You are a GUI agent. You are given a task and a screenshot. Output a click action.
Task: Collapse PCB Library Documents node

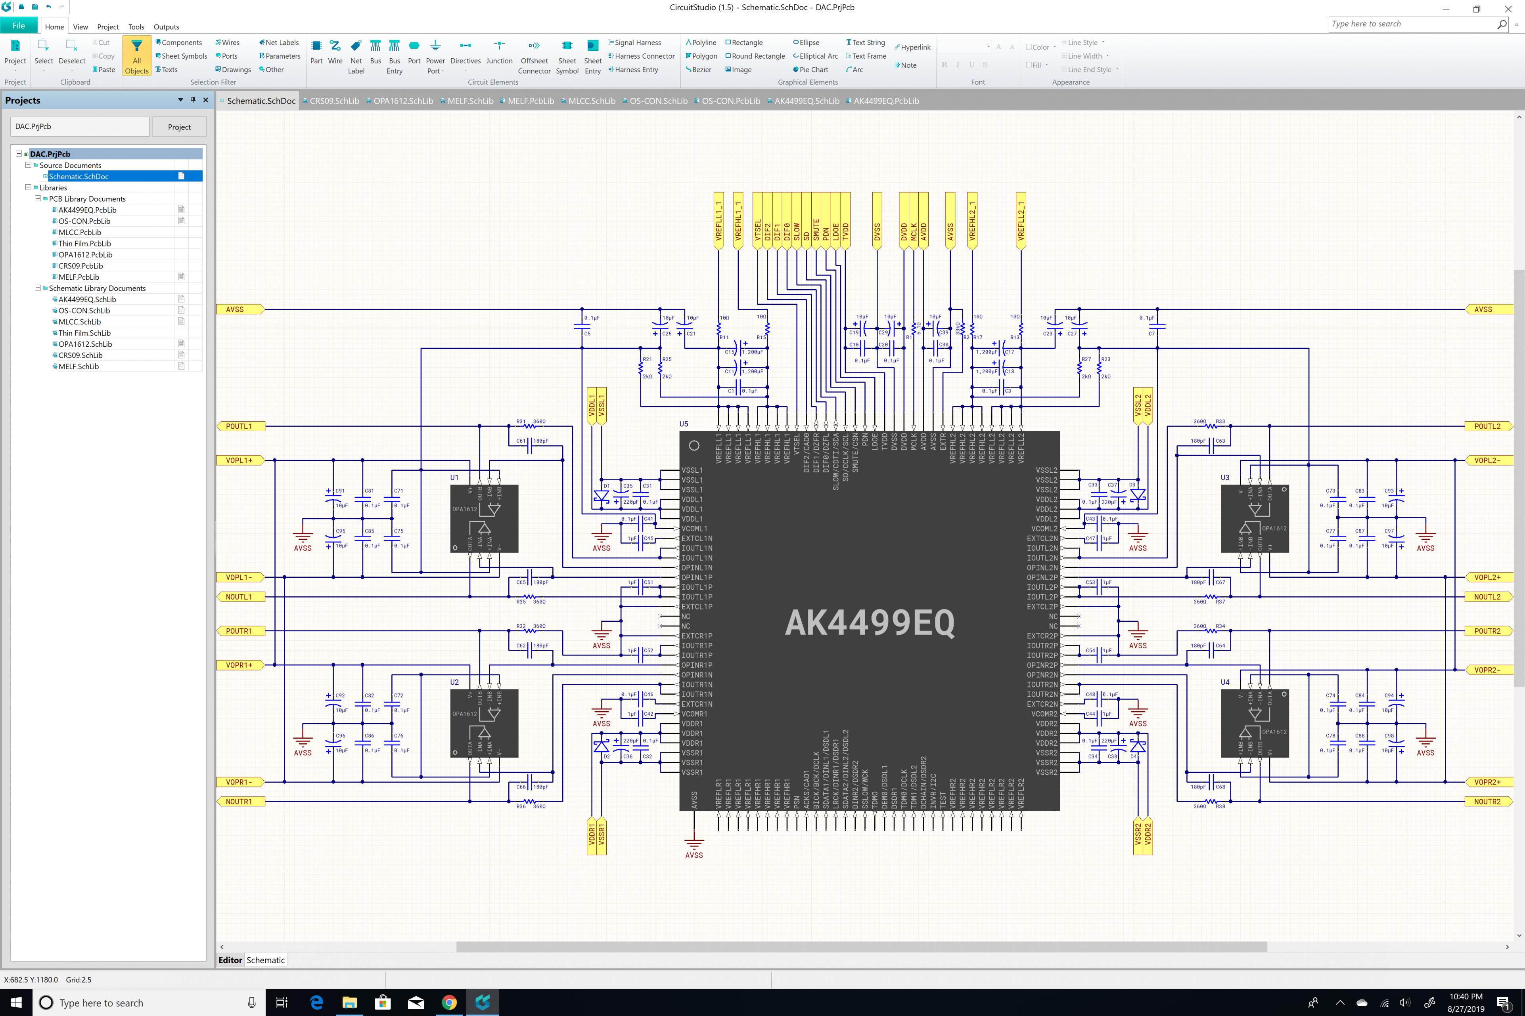38,198
